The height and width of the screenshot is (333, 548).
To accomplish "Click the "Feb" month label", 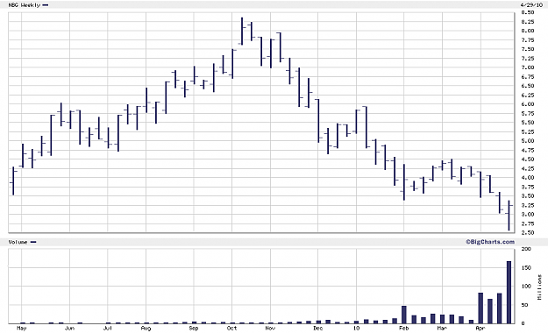I will click(403, 329).
